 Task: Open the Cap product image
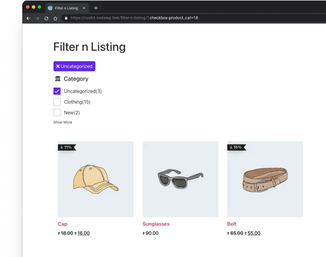[x=96, y=179]
